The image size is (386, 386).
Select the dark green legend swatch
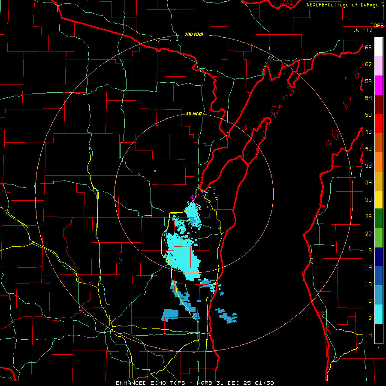[379, 218]
